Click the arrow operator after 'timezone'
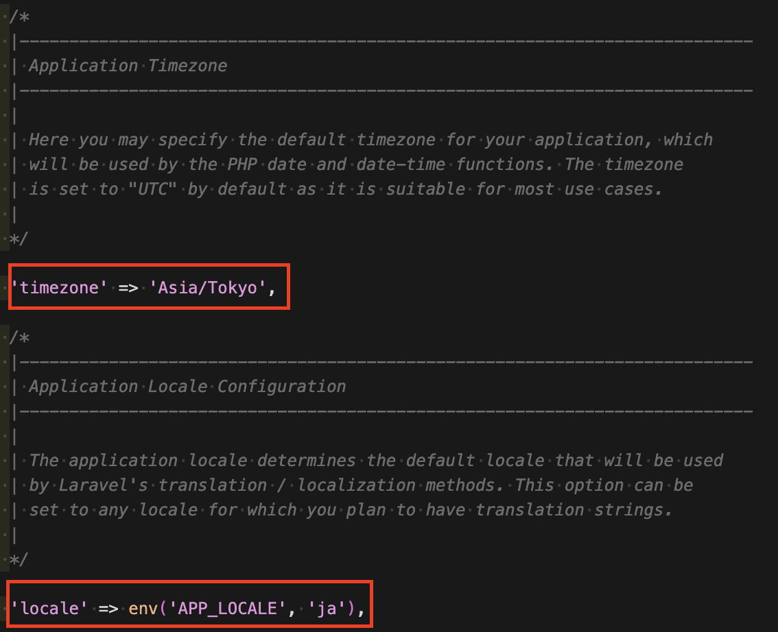Viewport: 778px width, 632px height. point(128,288)
